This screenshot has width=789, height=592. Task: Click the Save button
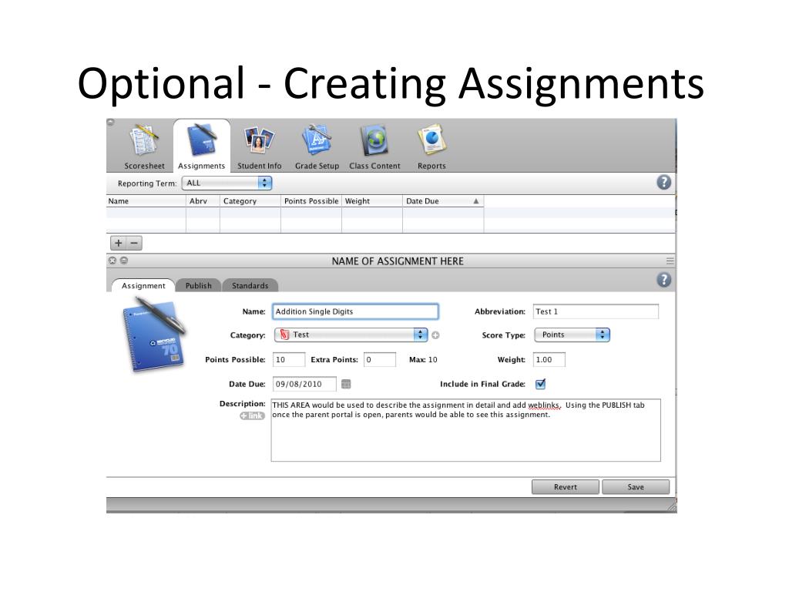coord(636,487)
